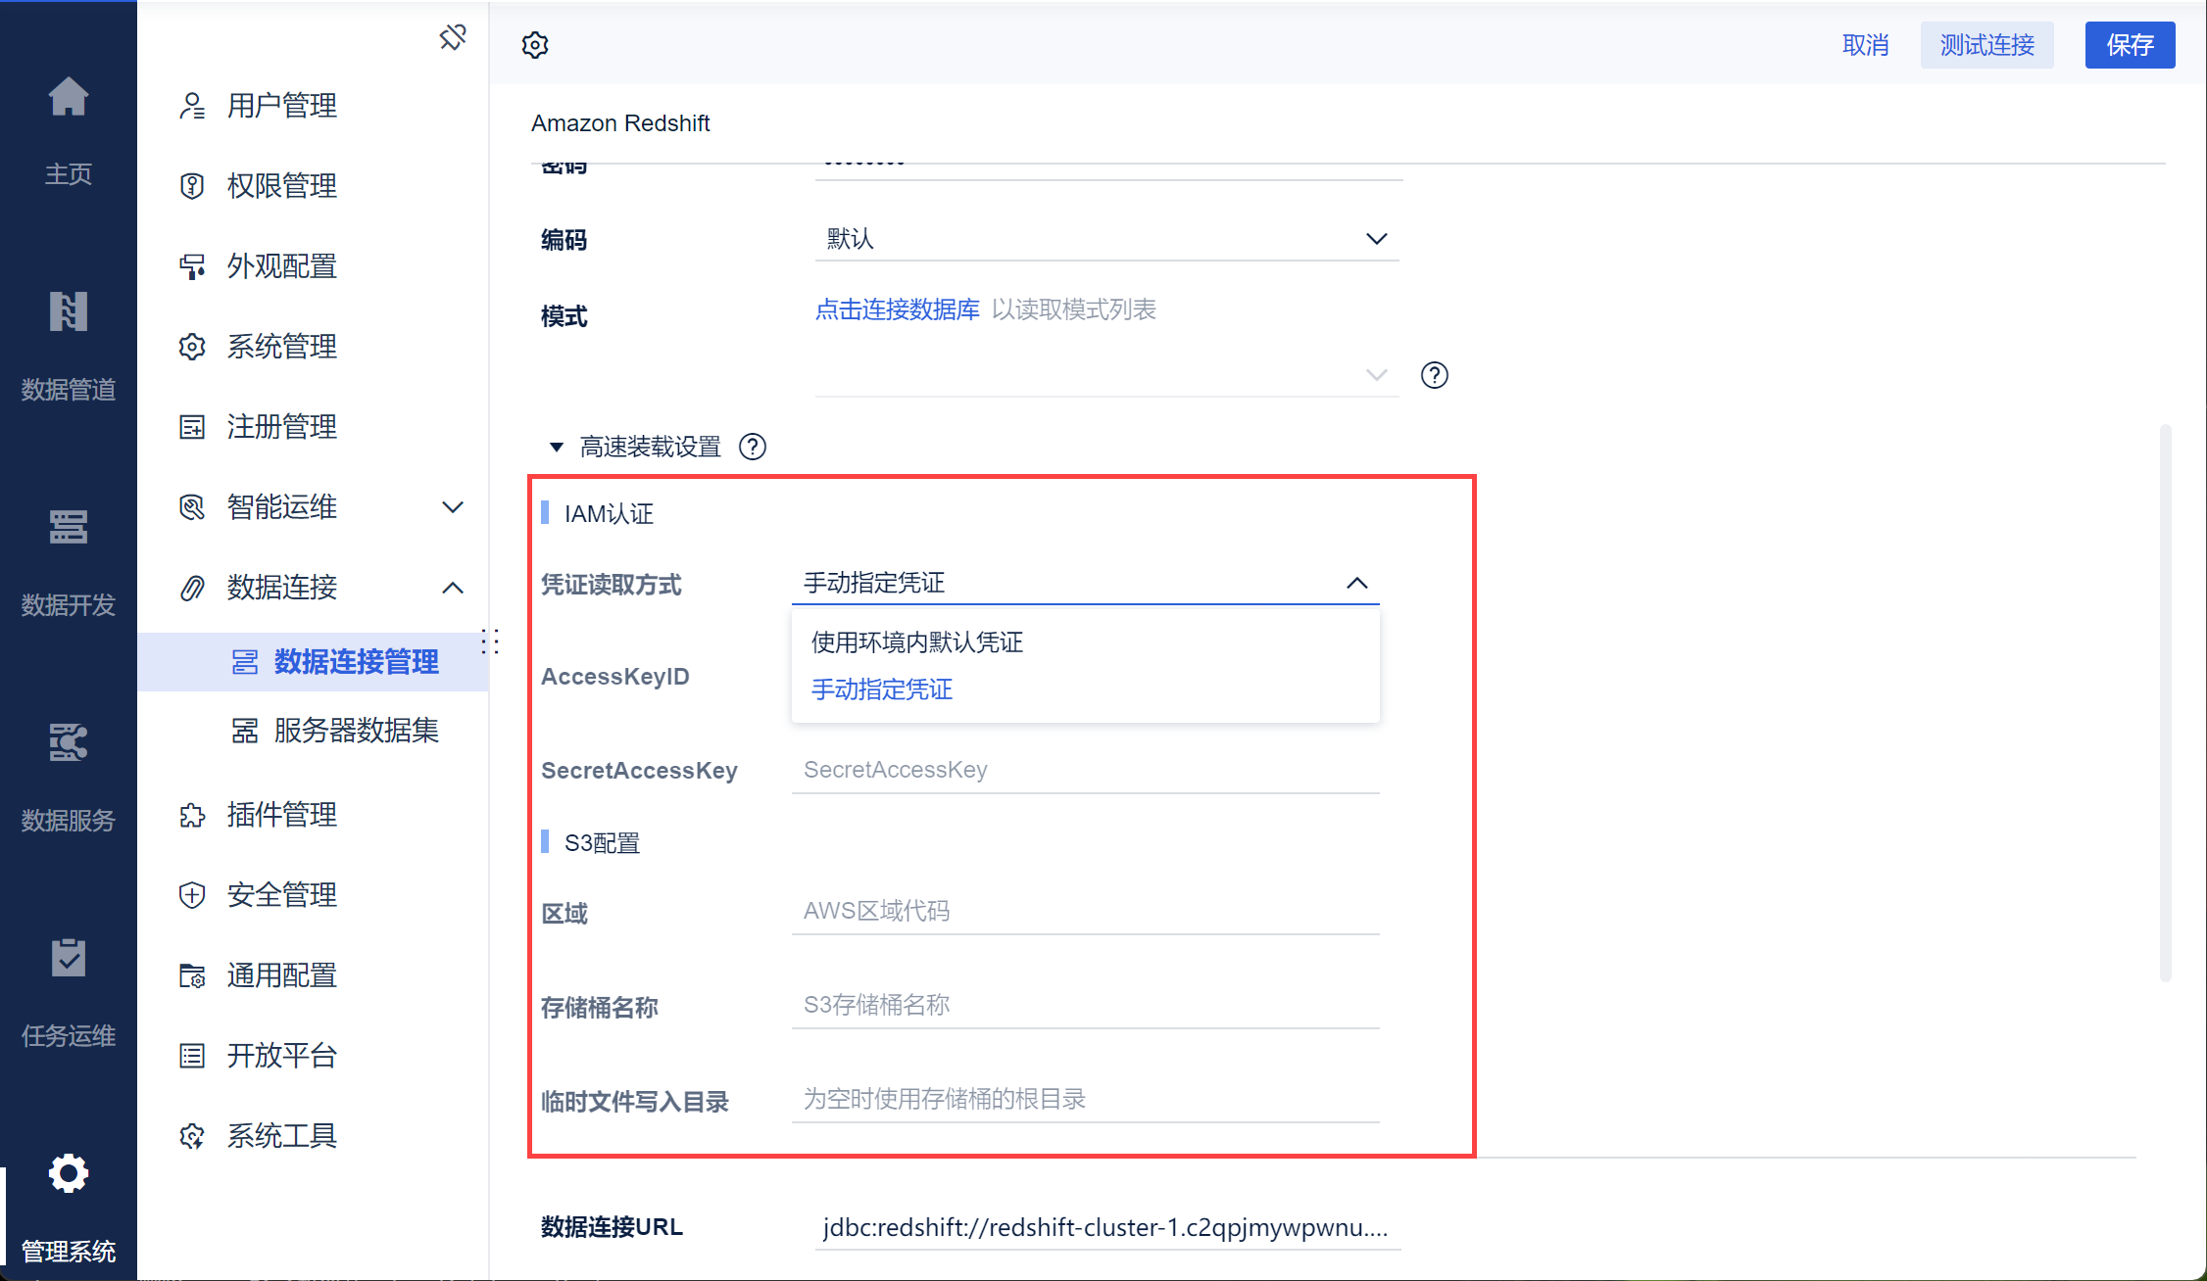Open the 主页 home icon

click(68, 98)
